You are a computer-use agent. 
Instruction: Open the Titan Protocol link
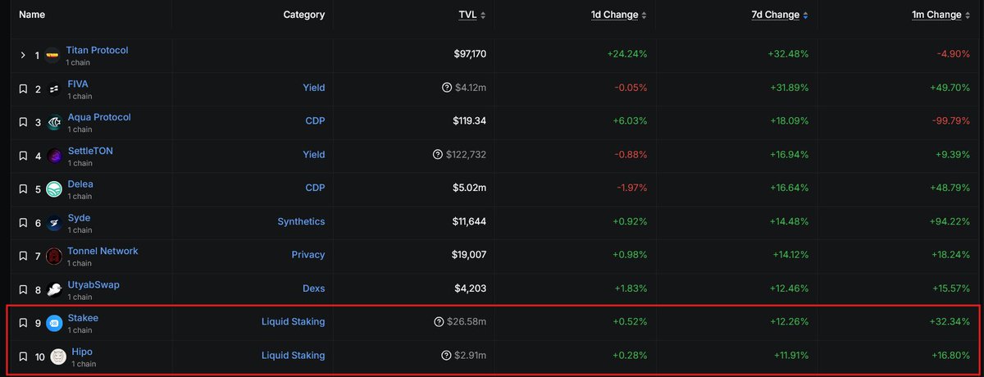(98, 50)
